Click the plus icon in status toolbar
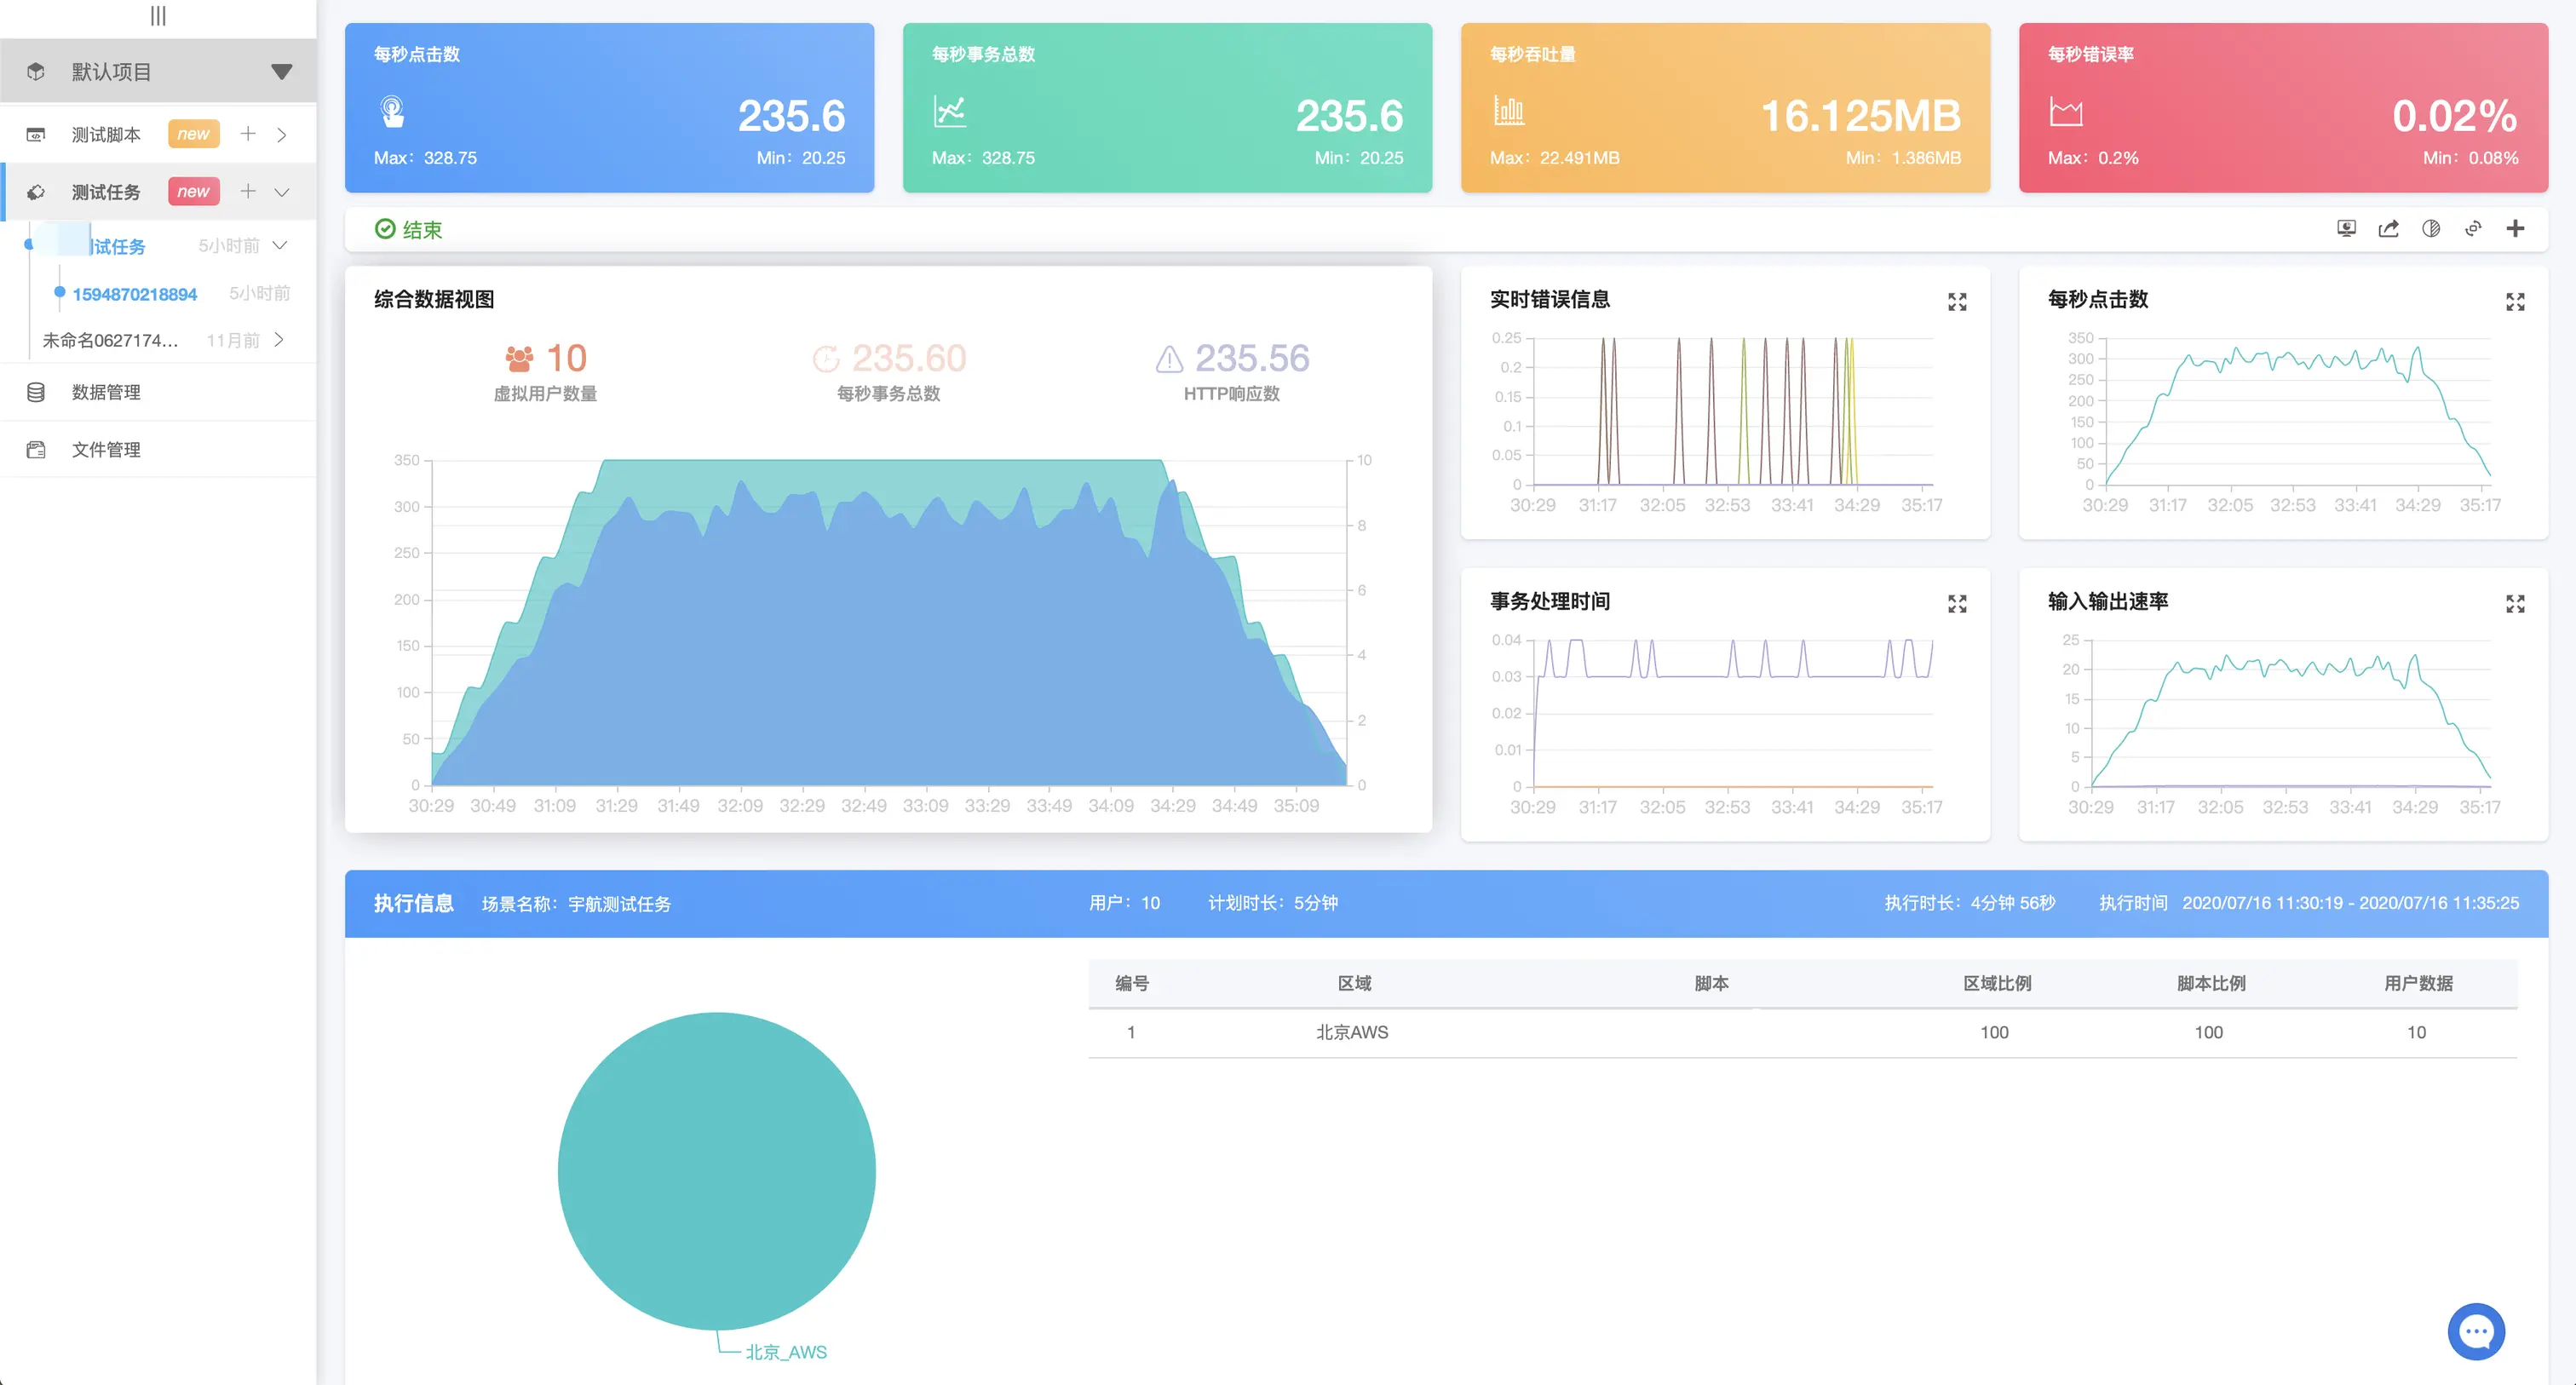The height and width of the screenshot is (1385, 2576). click(x=2515, y=229)
